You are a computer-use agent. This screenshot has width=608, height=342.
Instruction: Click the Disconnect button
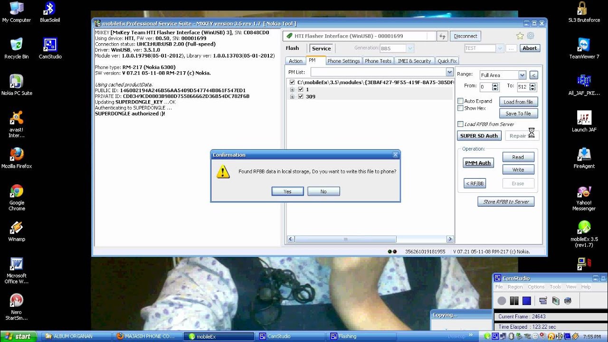pyautogui.click(x=465, y=36)
